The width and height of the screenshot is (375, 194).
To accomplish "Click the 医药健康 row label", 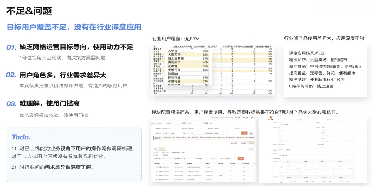I will (157, 86).
